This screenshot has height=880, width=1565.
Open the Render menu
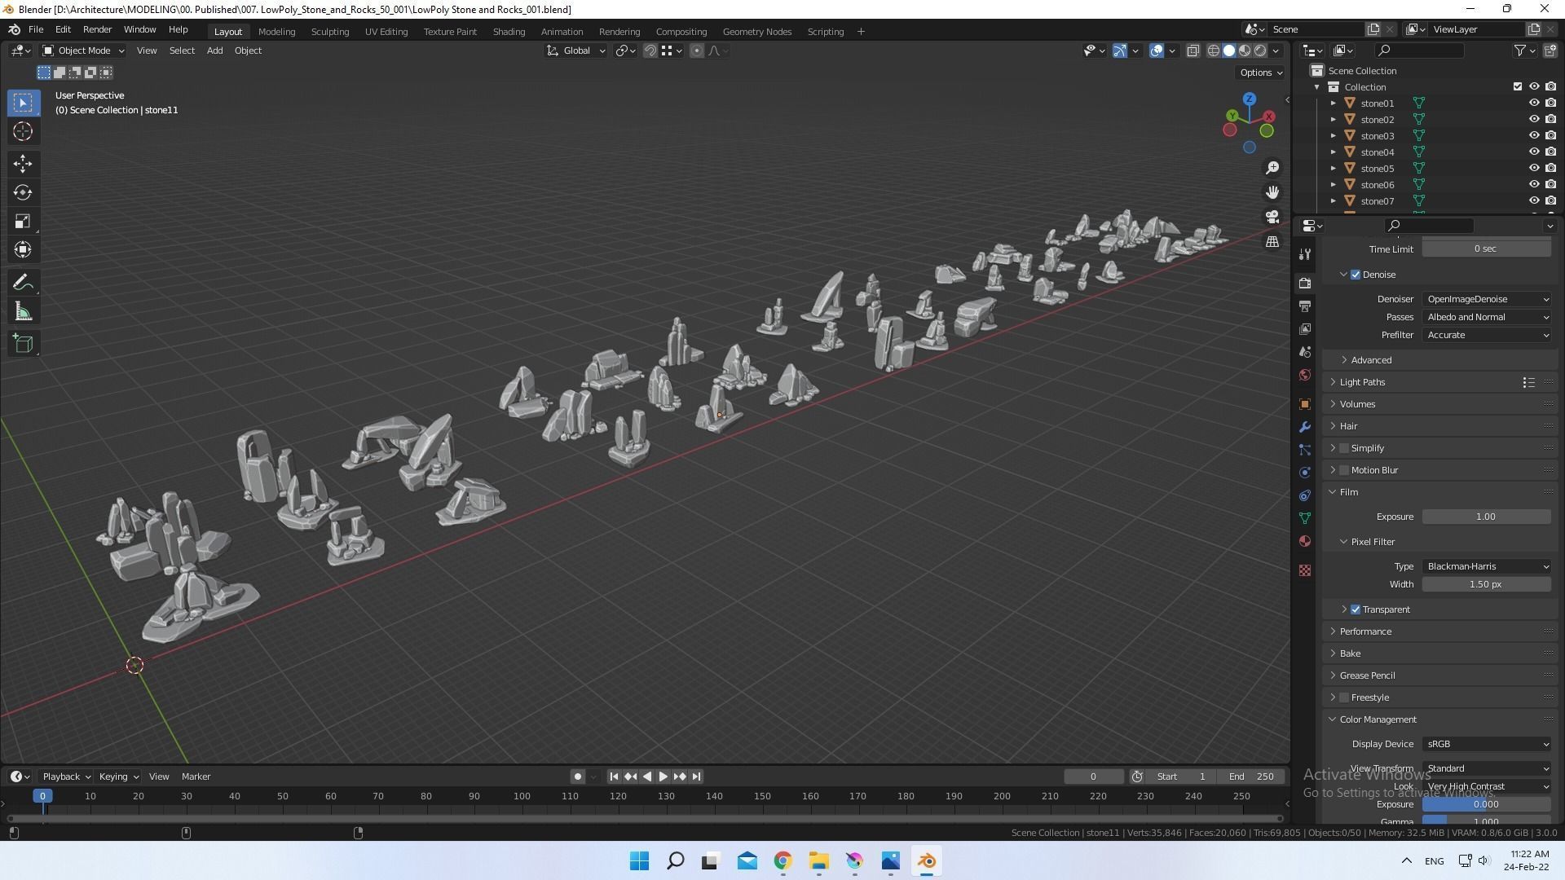tap(97, 29)
